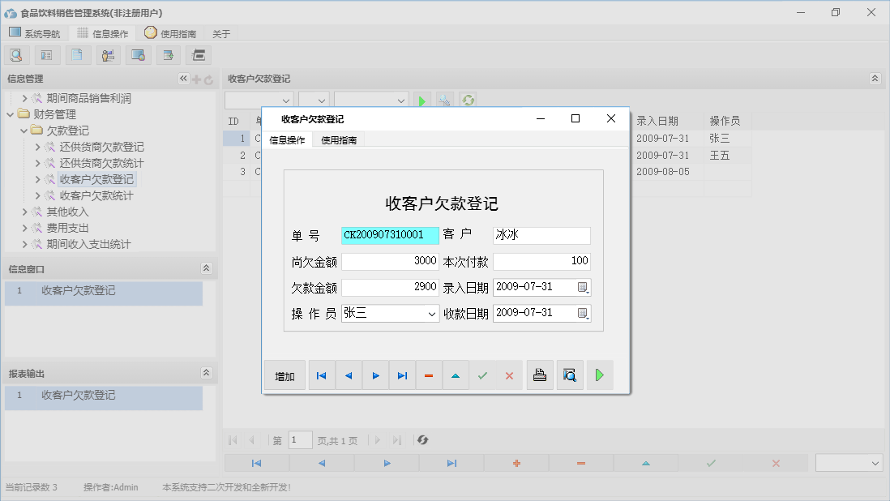Go to last record using the dialog navigator
This screenshot has width=890, height=501.
pyautogui.click(x=402, y=375)
